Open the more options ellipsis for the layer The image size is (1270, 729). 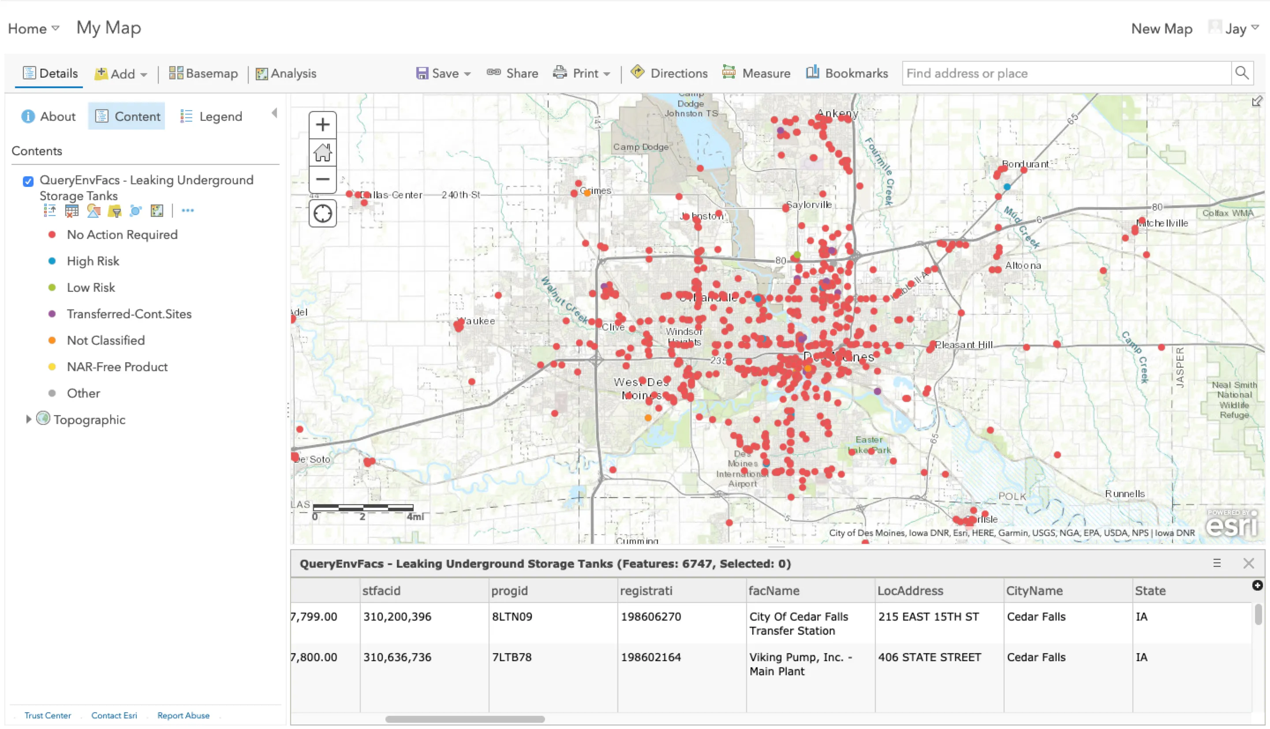pyautogui.click(x=188, y=210)
